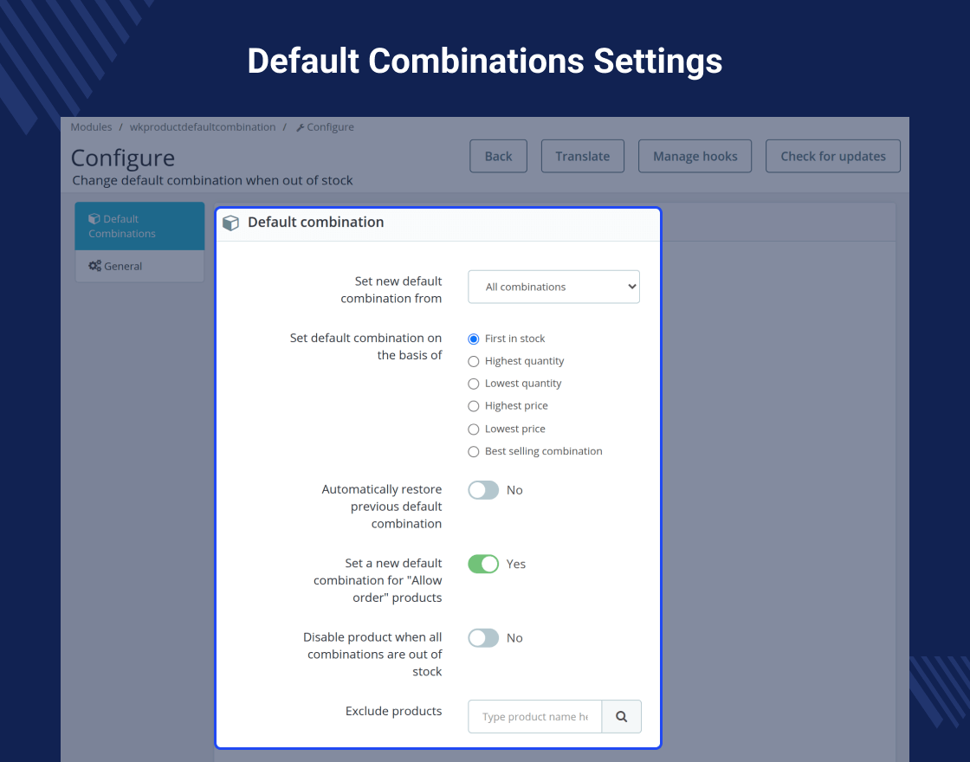Select the Highest quantity radio option
The image size is (970, 762).
[x=473, y=361]
